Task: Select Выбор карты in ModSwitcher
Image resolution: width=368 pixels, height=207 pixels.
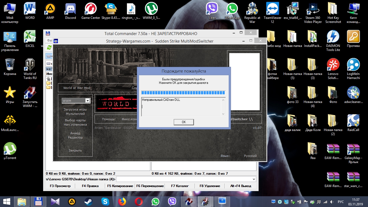Action: coord(75,120)
